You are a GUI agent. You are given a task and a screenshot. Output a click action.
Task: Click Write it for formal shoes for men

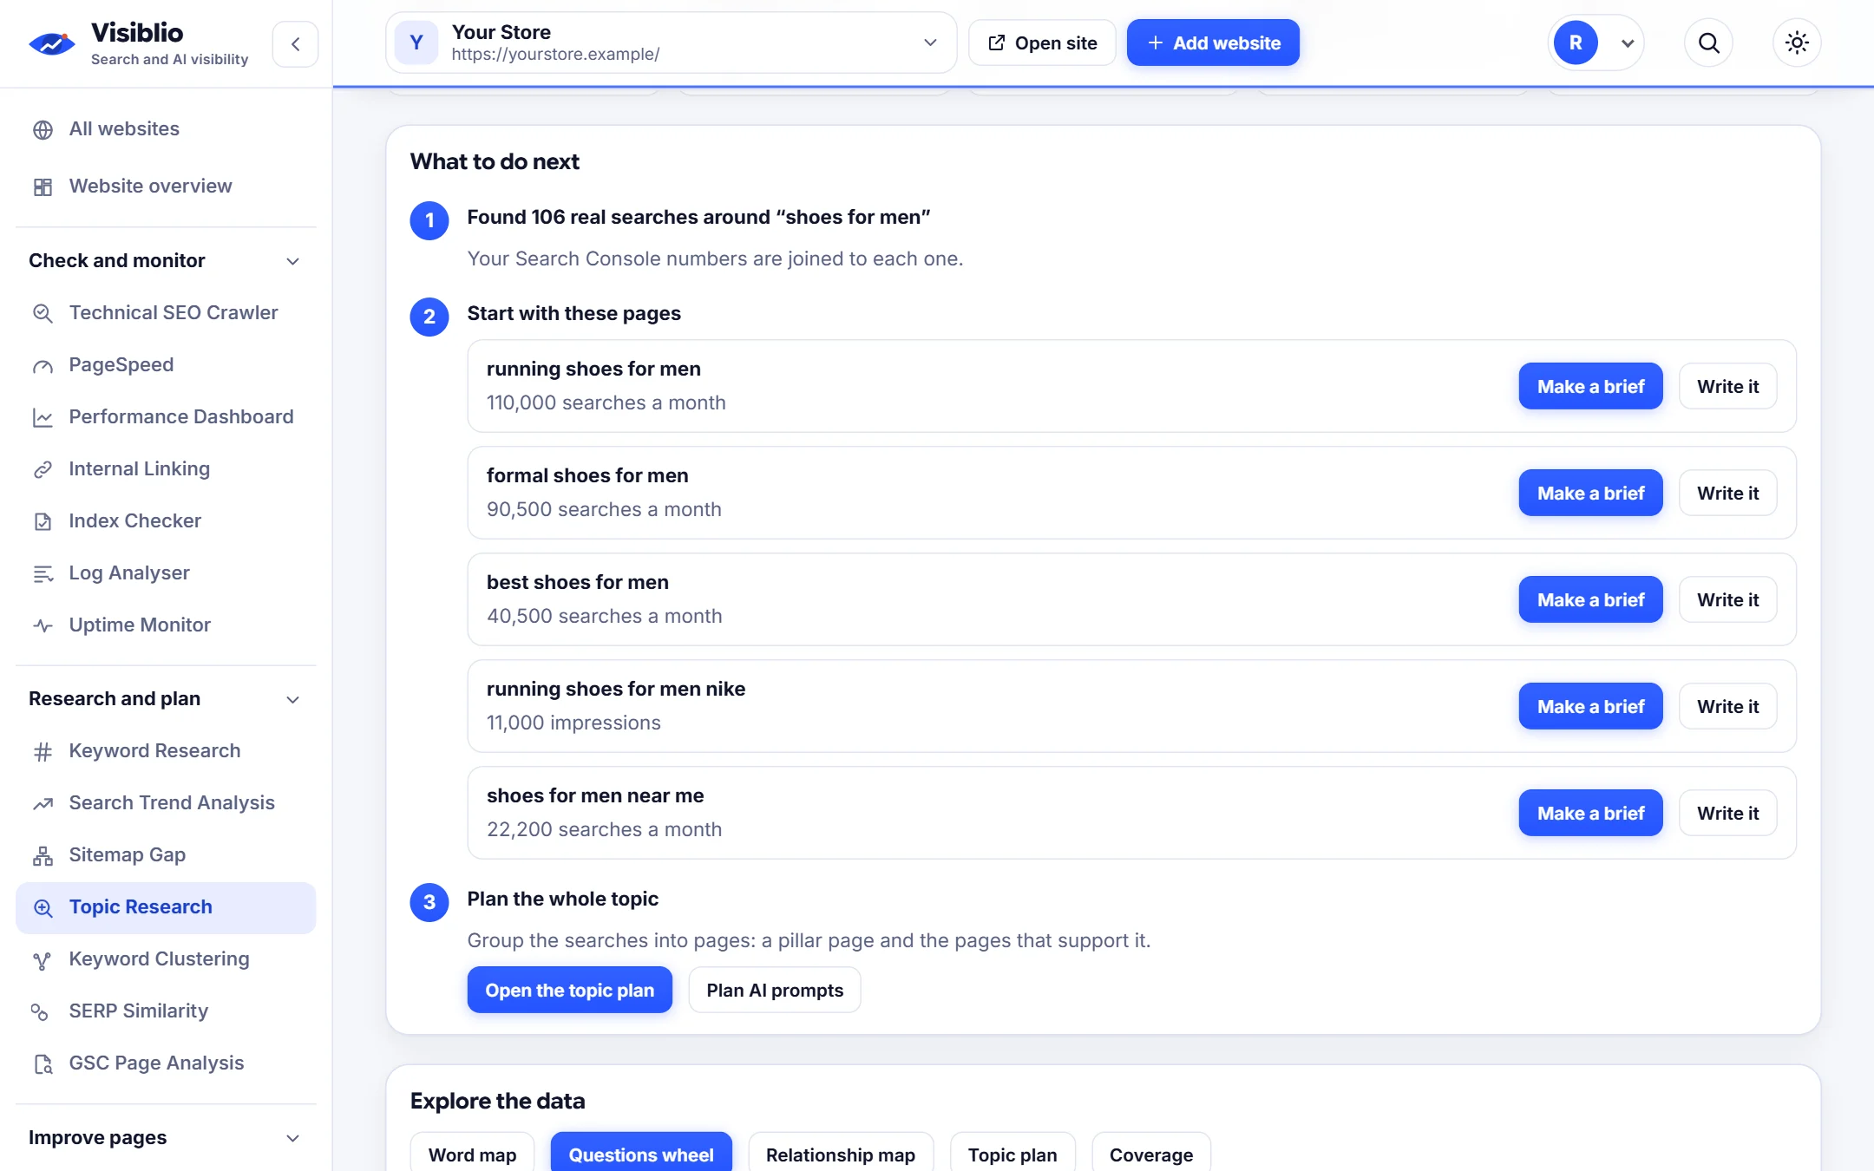pos(1727,493)
